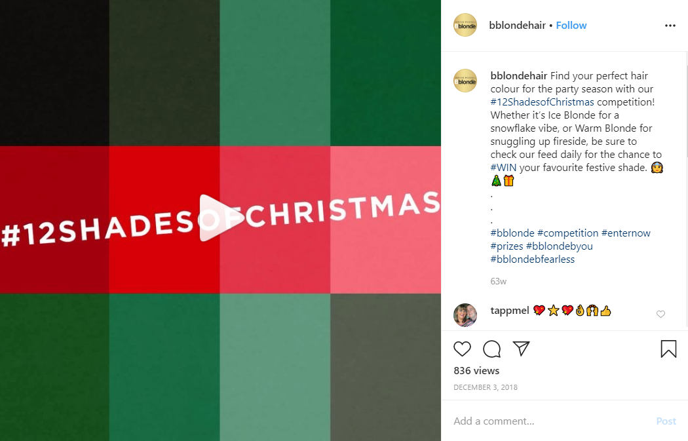Viewport: 688px width, 441px height.
Task: Click bblondehair avatar beside caption
Action: 465,81
